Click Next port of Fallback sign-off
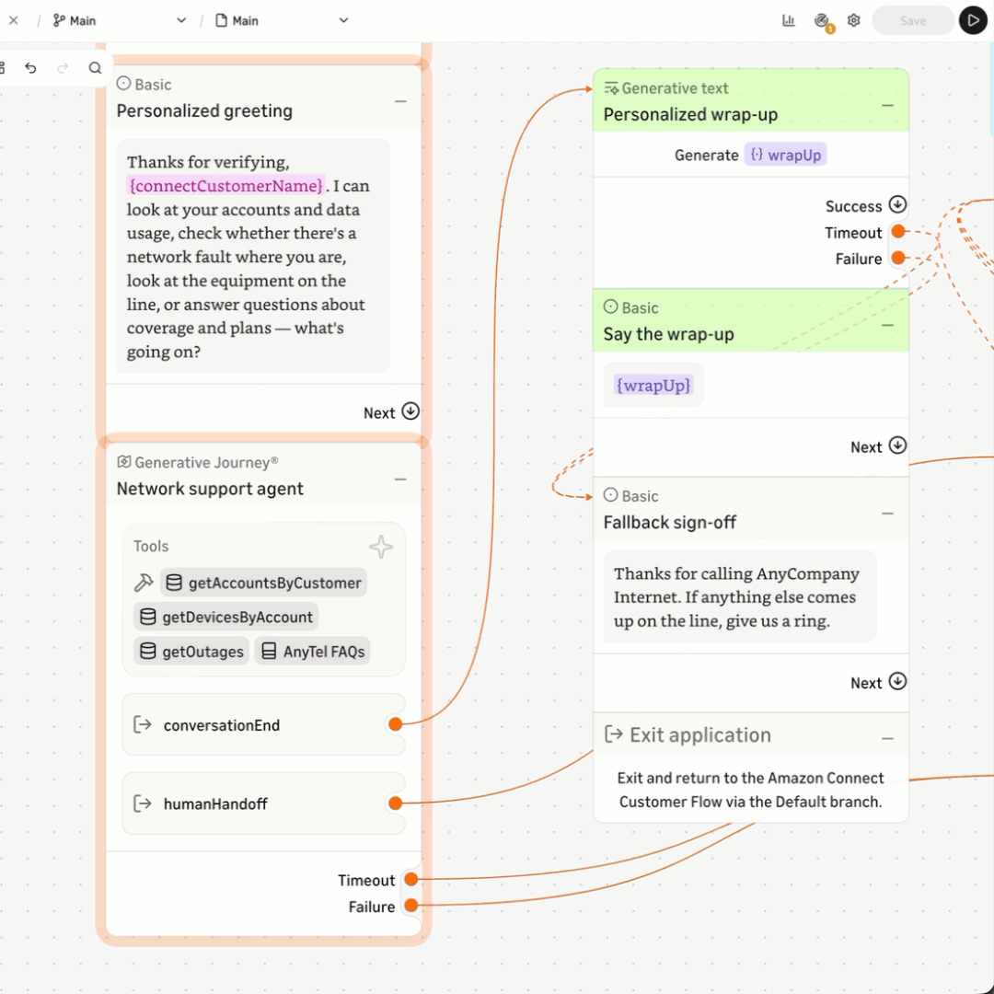This screenshot has height=994, width=994. 897,681
